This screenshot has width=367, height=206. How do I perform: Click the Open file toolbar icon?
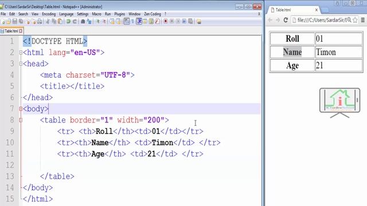[9, 22]
